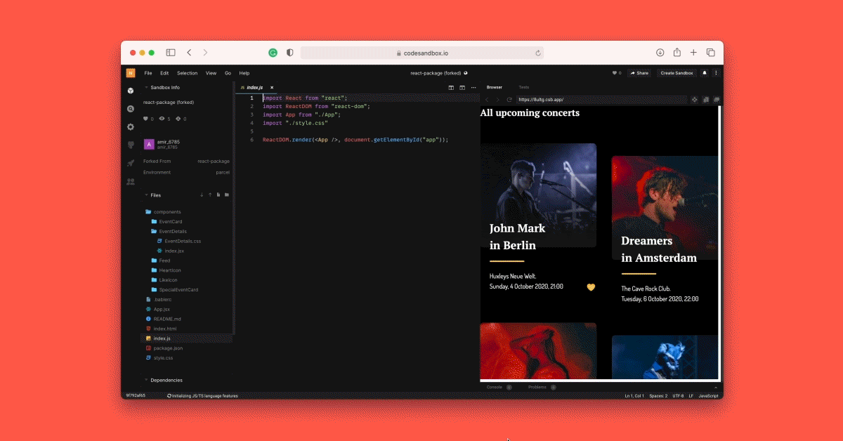
Task: Refresh the preview browser
Action: click(x=509, y=100)
